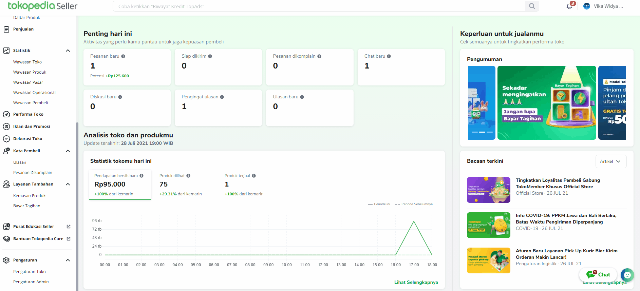Click the Kata Pembeli icon
Screen dimensions: 640x291
coord(6,151)
